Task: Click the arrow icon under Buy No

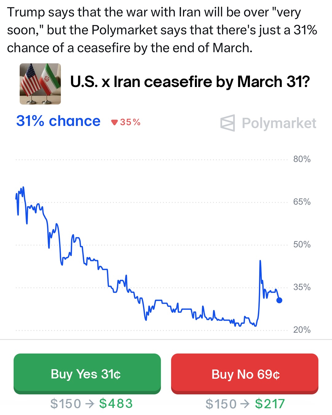Action: 245,404
